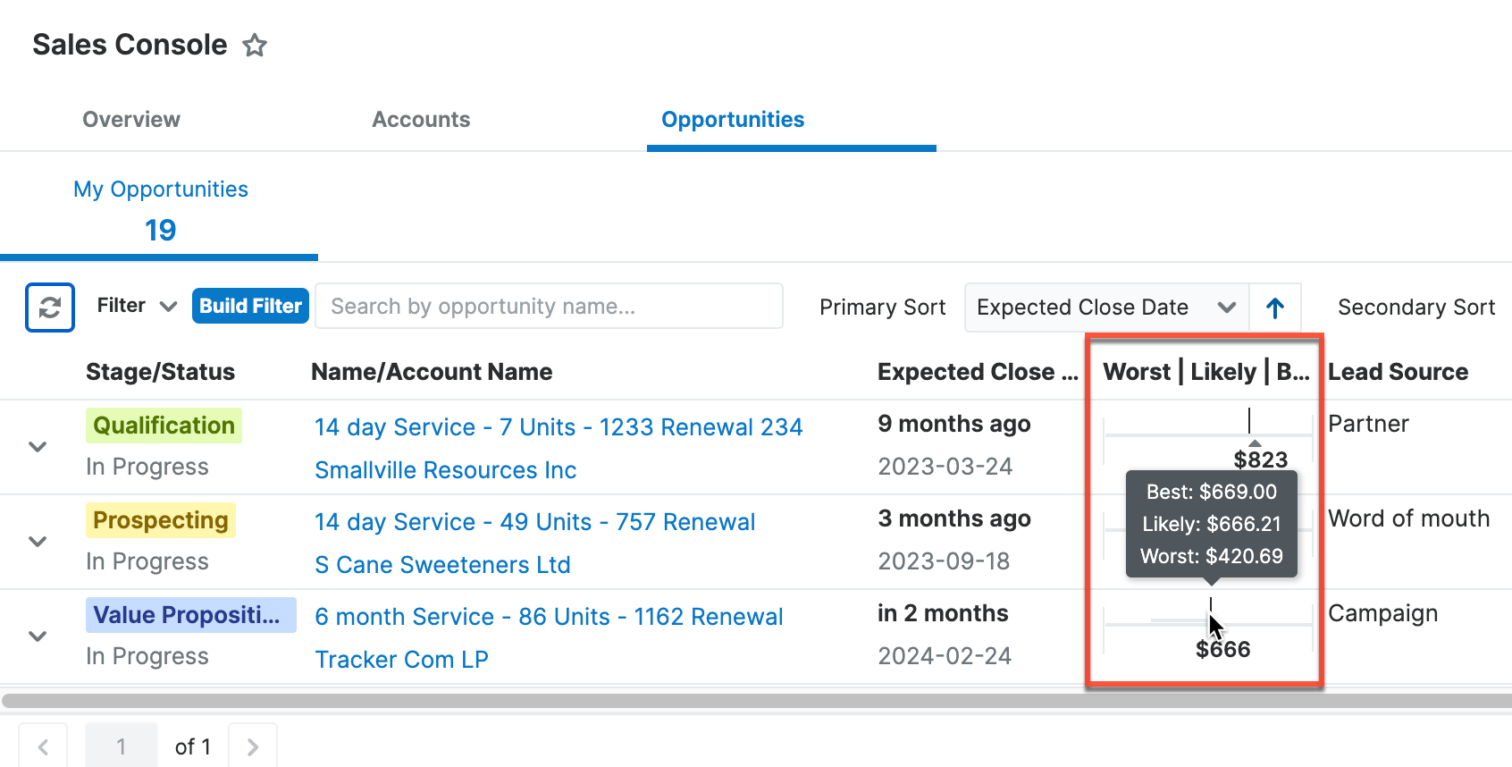The height and width of the screenshot is (767, 1512).
Task: Favorite the Sales Console with star icon
Action: pyautogui.click(x=255, y=45)
